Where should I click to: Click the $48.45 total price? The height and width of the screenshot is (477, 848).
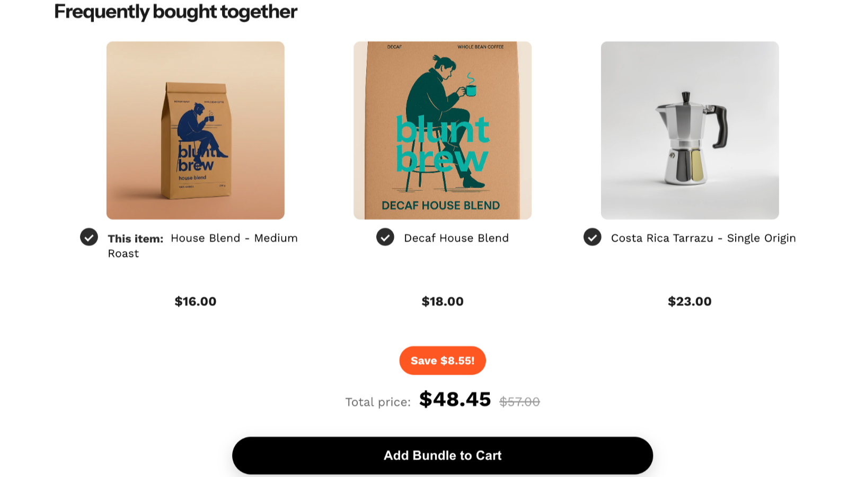click(x=455, y=400)
